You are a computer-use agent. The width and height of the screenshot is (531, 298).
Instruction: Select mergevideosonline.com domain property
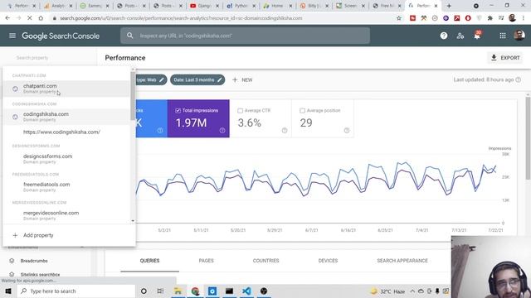point(66,215)
